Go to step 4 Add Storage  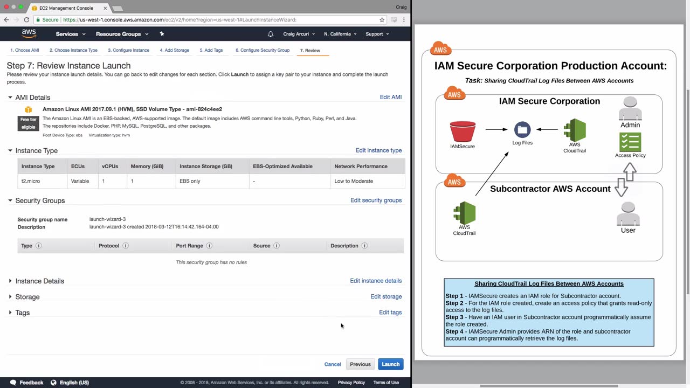click(174, 50)
